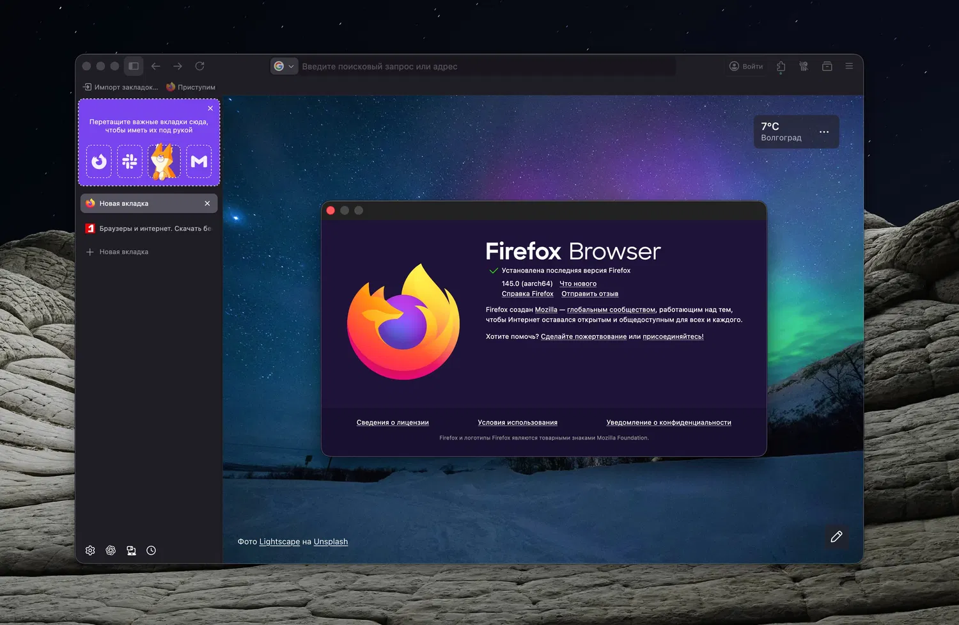Open synced tabs from other devices

pos(131,550)
